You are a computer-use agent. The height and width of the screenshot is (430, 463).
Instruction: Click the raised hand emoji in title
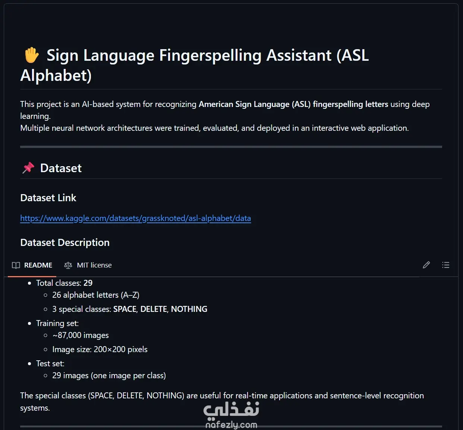tap(32, 55)
